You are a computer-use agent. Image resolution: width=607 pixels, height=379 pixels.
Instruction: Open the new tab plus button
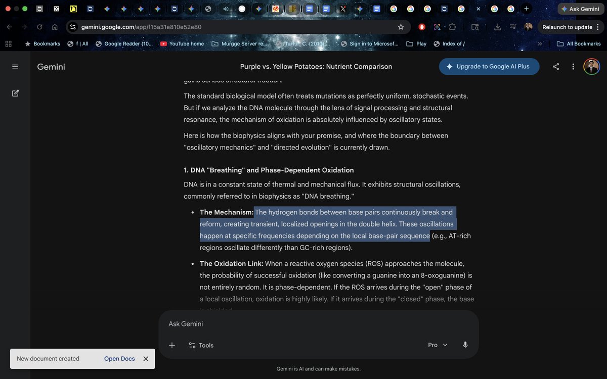click(x=527, y=9)
